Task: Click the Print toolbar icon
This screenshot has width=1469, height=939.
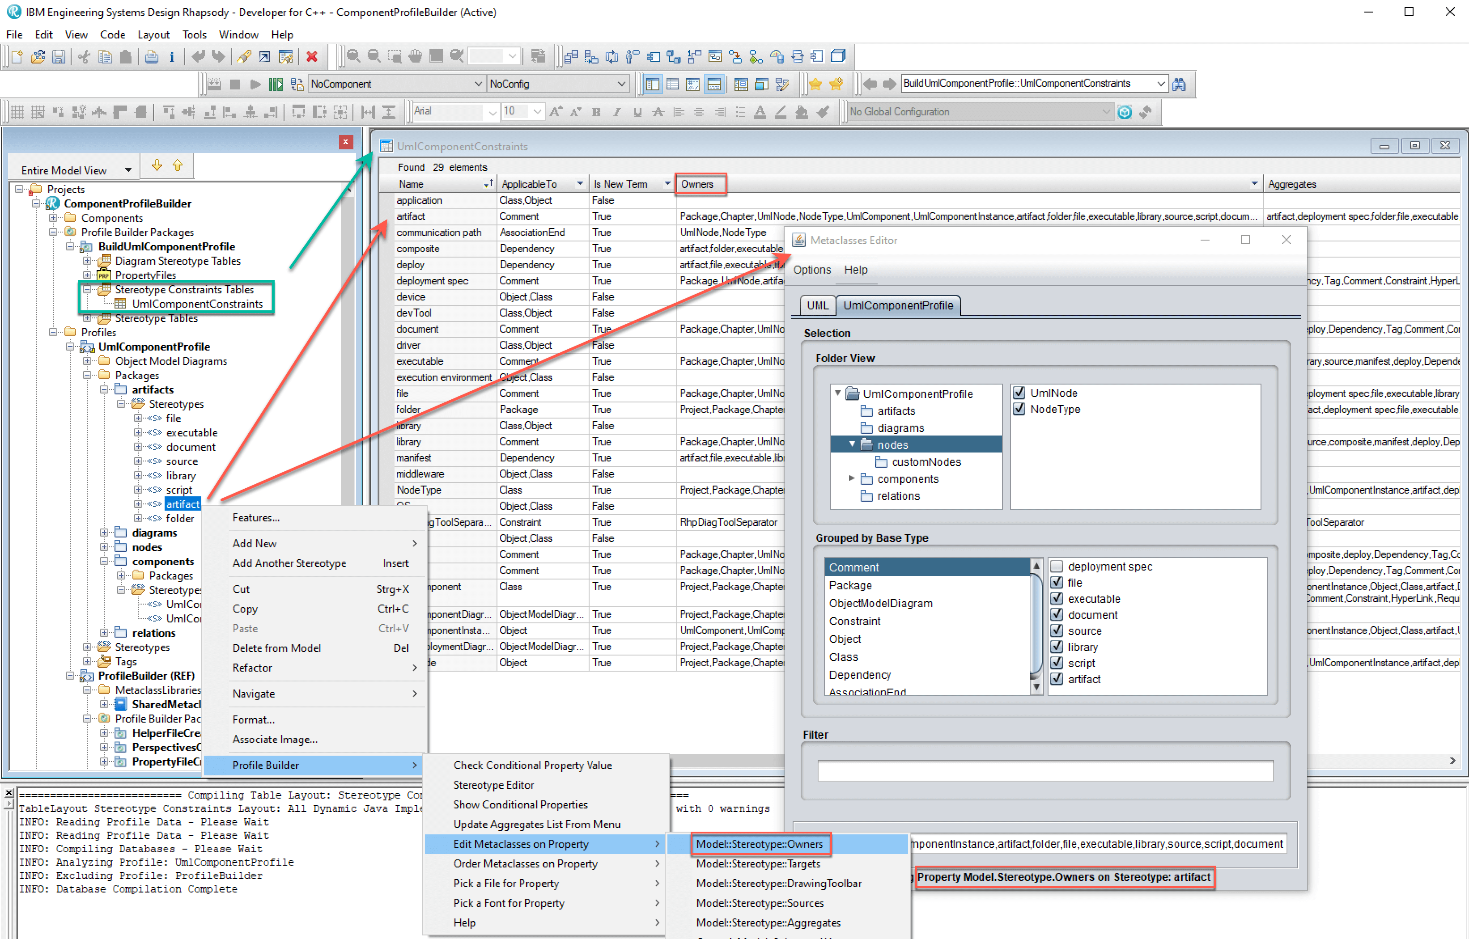Action: click(x=151, y=57)
